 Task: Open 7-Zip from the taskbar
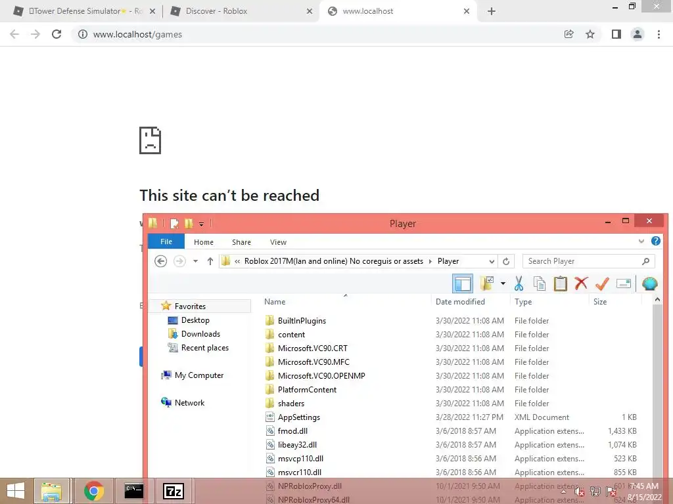[174, 491]
